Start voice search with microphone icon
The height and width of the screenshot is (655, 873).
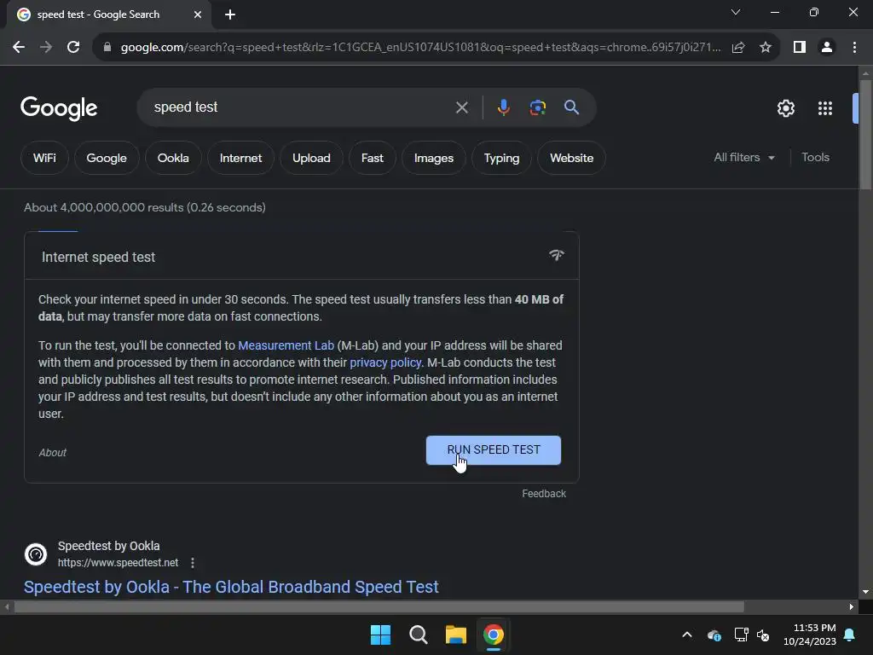[x=503, y=107]
